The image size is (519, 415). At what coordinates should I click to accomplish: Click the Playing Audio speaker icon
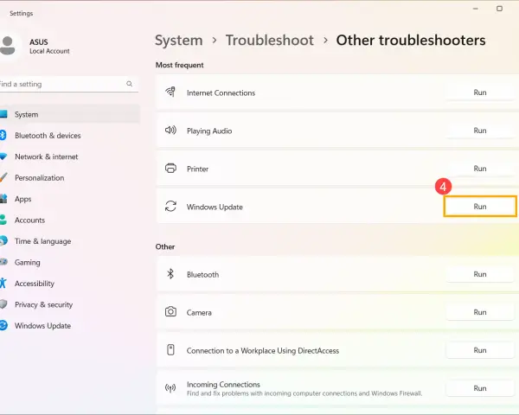[170, 130]
